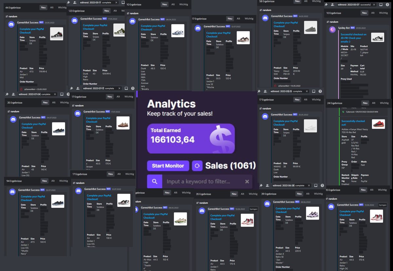
Task: Switch to Alt tab in 24 Ergebnisse panel
Action: point(373,103)
